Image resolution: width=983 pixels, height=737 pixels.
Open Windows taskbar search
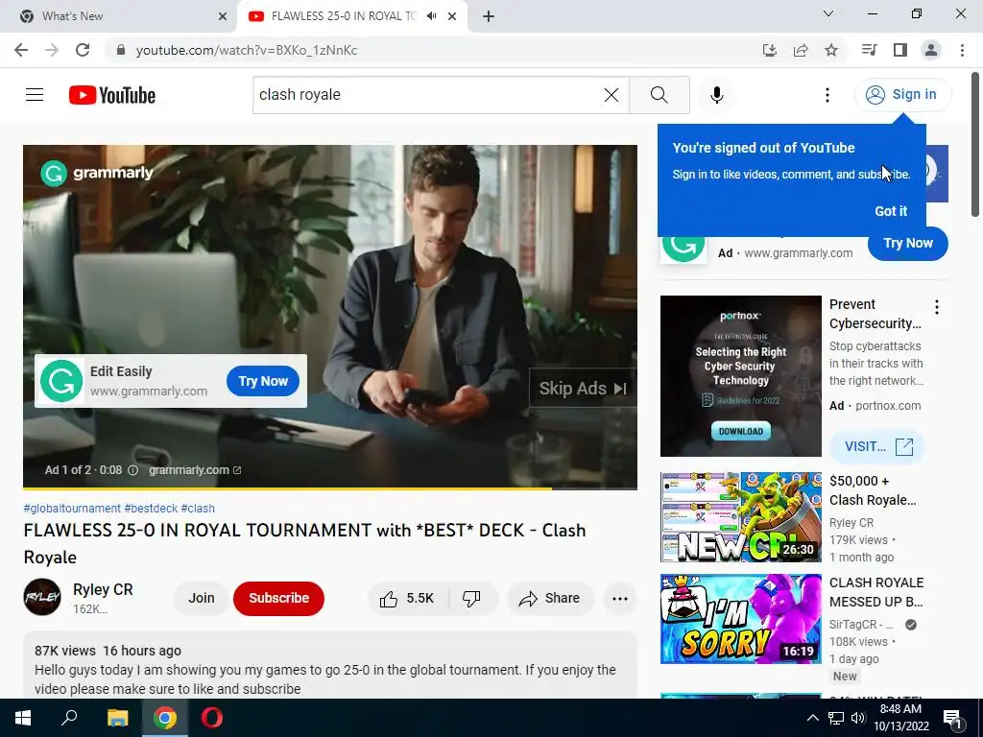click(x=69, y=718)
